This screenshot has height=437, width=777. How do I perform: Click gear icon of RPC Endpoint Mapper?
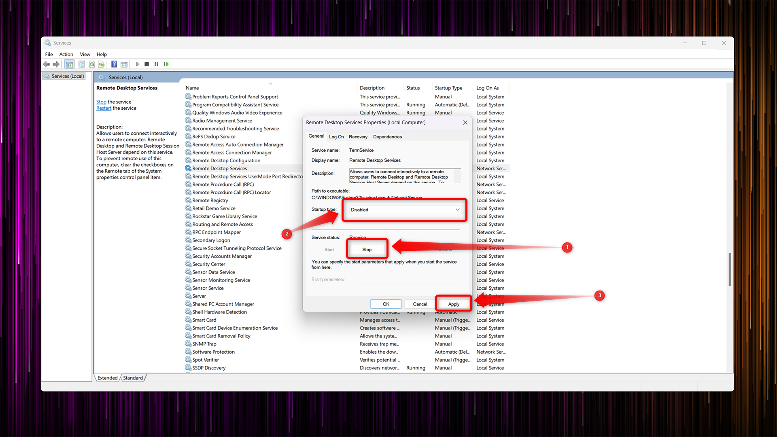tap(188, 232)
